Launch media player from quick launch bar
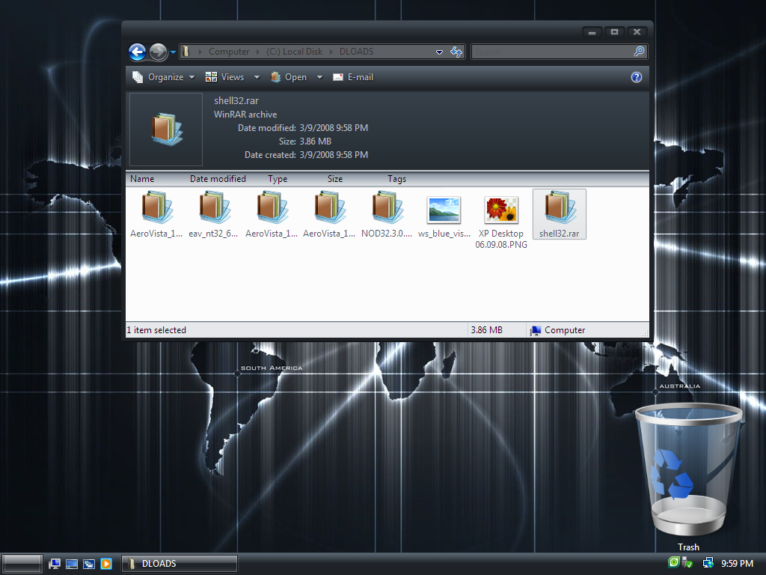Image resolution: width=766 pixels, height=575 pixels. pos(106,564)
